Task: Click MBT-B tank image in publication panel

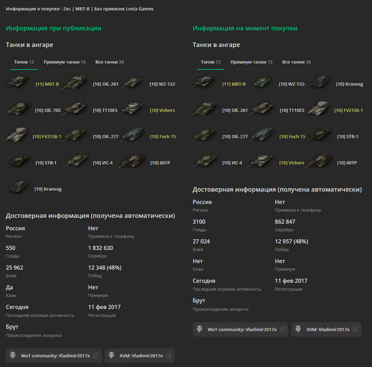Action: click(18, 82)
